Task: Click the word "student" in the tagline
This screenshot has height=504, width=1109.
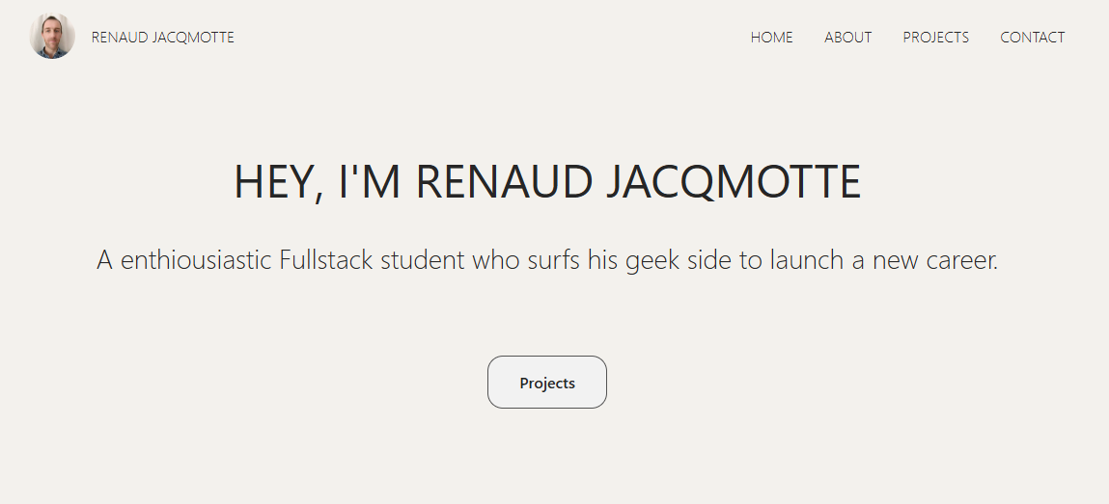Action: [x=422, y=260]
